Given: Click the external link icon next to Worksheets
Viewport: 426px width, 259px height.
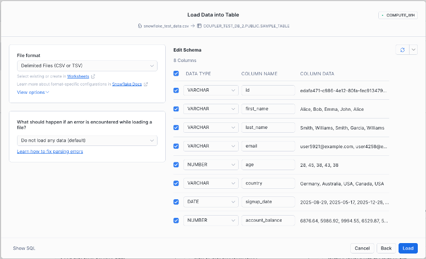Looking at the screenshot, I should 93,76.
